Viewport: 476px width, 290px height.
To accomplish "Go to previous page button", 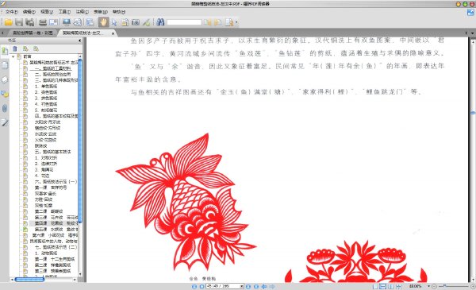I will click(202, 286).
